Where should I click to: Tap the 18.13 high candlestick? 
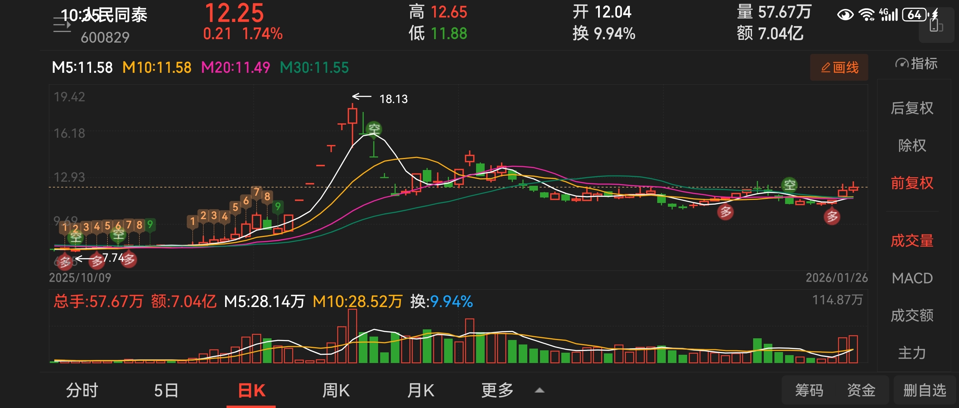[x=352, y=116]
